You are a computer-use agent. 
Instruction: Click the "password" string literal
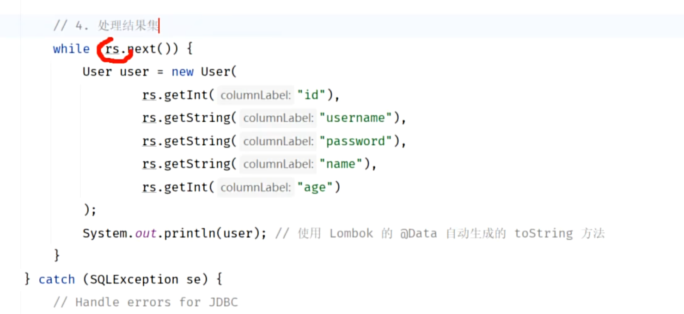(355, 141)
